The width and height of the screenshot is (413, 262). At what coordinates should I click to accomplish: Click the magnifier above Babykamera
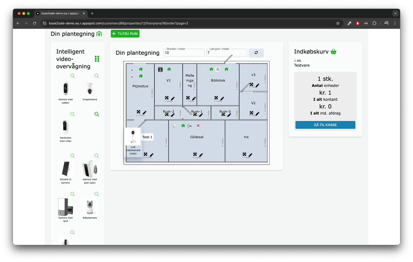(x=97, y=194)
